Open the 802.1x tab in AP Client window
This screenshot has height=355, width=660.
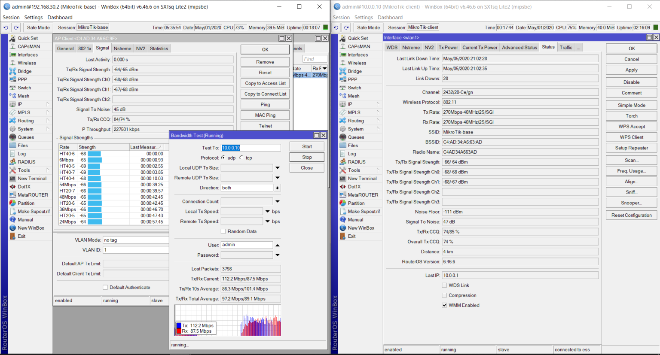pos(85,49)
